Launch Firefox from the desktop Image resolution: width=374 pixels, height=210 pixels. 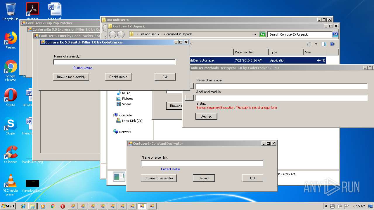11,40
